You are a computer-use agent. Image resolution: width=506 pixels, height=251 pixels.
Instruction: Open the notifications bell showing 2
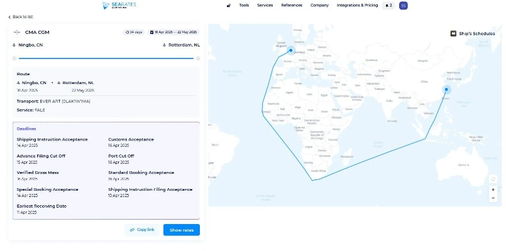coord(389,6)
